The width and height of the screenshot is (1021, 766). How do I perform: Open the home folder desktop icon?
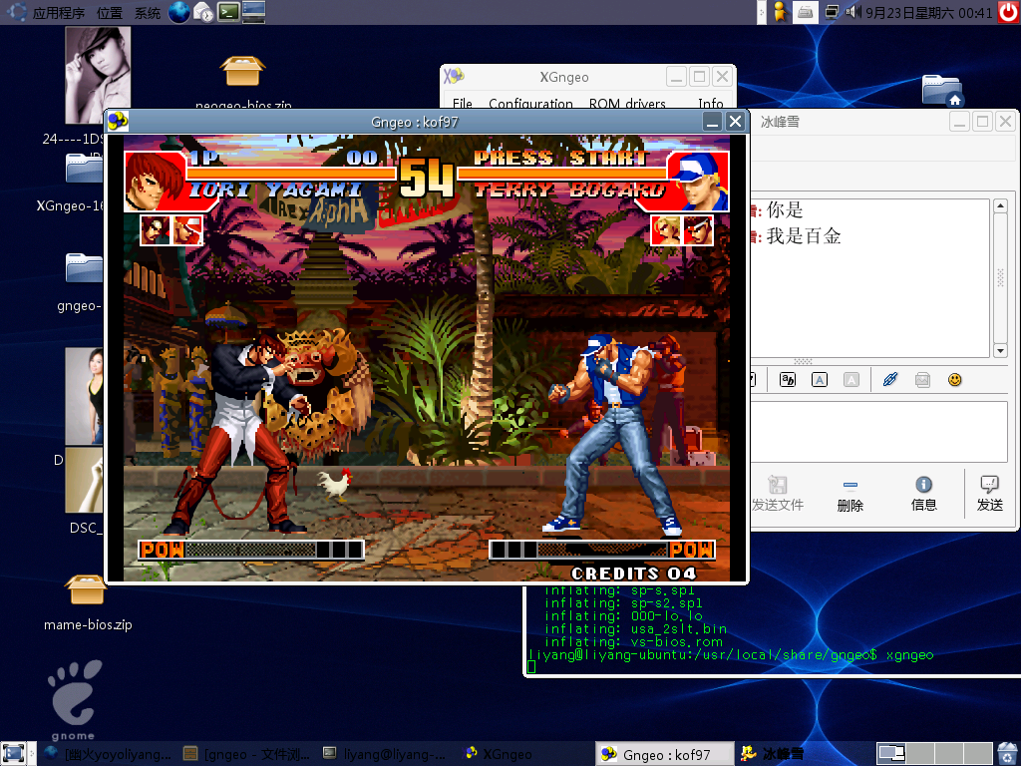coord(941,90)
